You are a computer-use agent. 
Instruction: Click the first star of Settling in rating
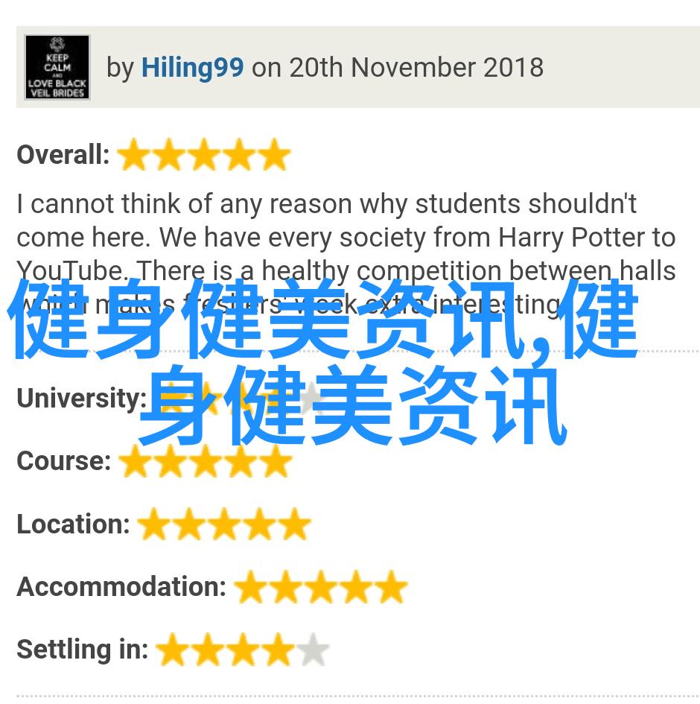pos(173,650)
